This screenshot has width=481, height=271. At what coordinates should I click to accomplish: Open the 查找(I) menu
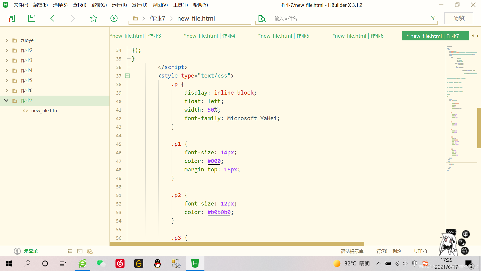[80, 5]
